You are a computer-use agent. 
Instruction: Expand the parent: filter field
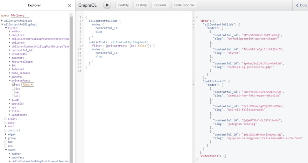(9, 77)
